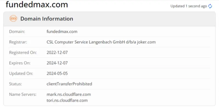Click the "Updated 1 second ago" text

[x=188, y=6]
